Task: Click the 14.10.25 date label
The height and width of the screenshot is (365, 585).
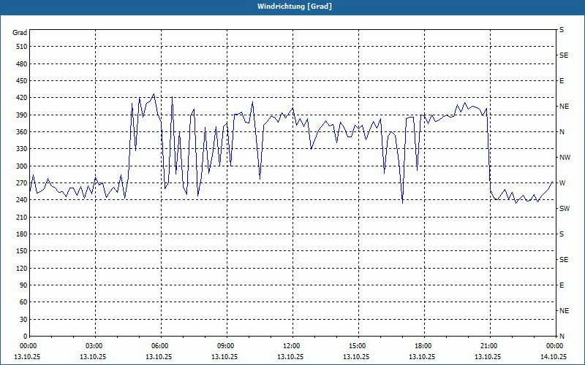Action: click(x=554, y=356)
